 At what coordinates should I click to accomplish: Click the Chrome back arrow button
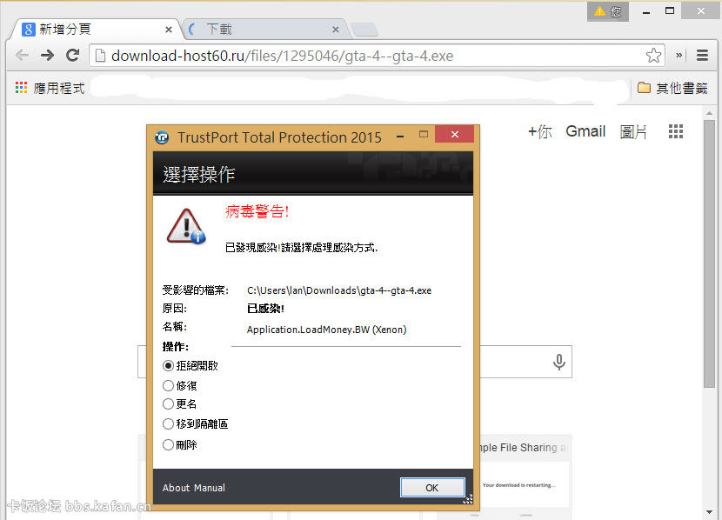click(22, 56)
